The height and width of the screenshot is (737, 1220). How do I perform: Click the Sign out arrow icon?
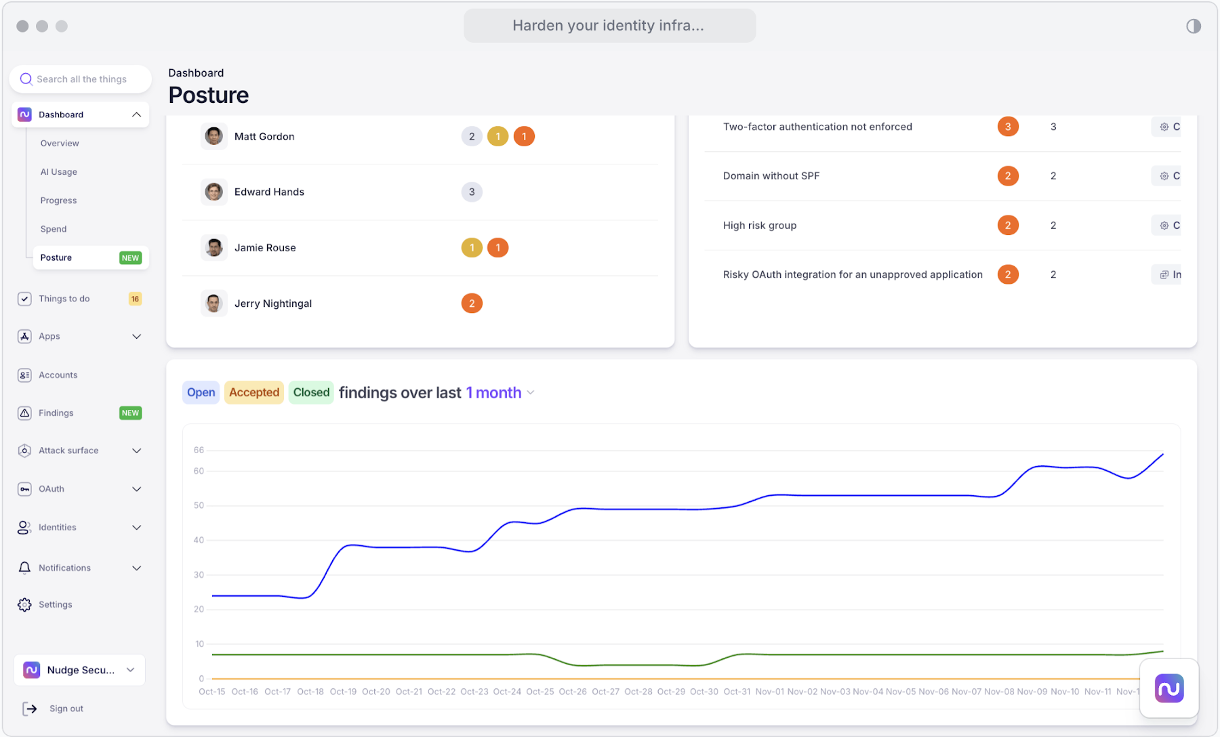point(30,709)
